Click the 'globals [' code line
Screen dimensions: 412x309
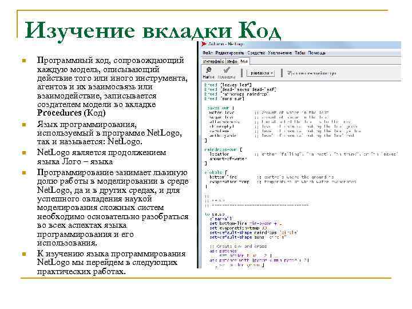(216, 172)
